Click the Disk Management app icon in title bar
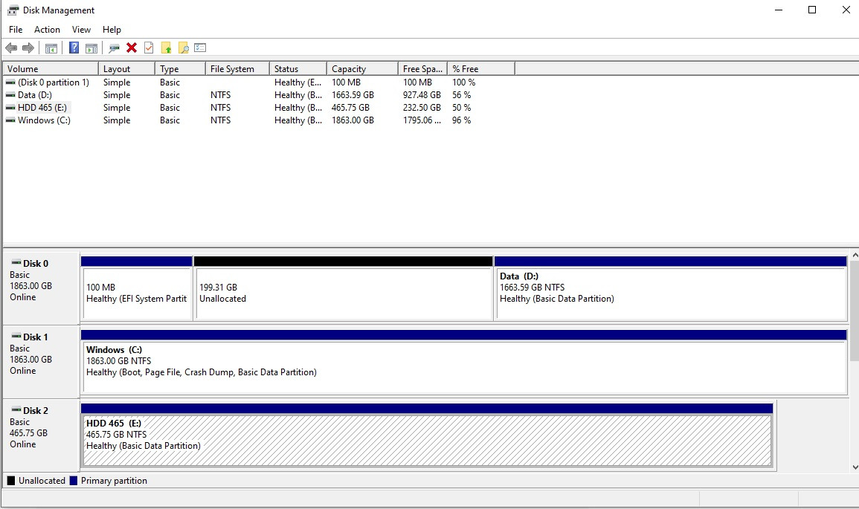This screenshot has width=859, height=509. tap(13, 10)
